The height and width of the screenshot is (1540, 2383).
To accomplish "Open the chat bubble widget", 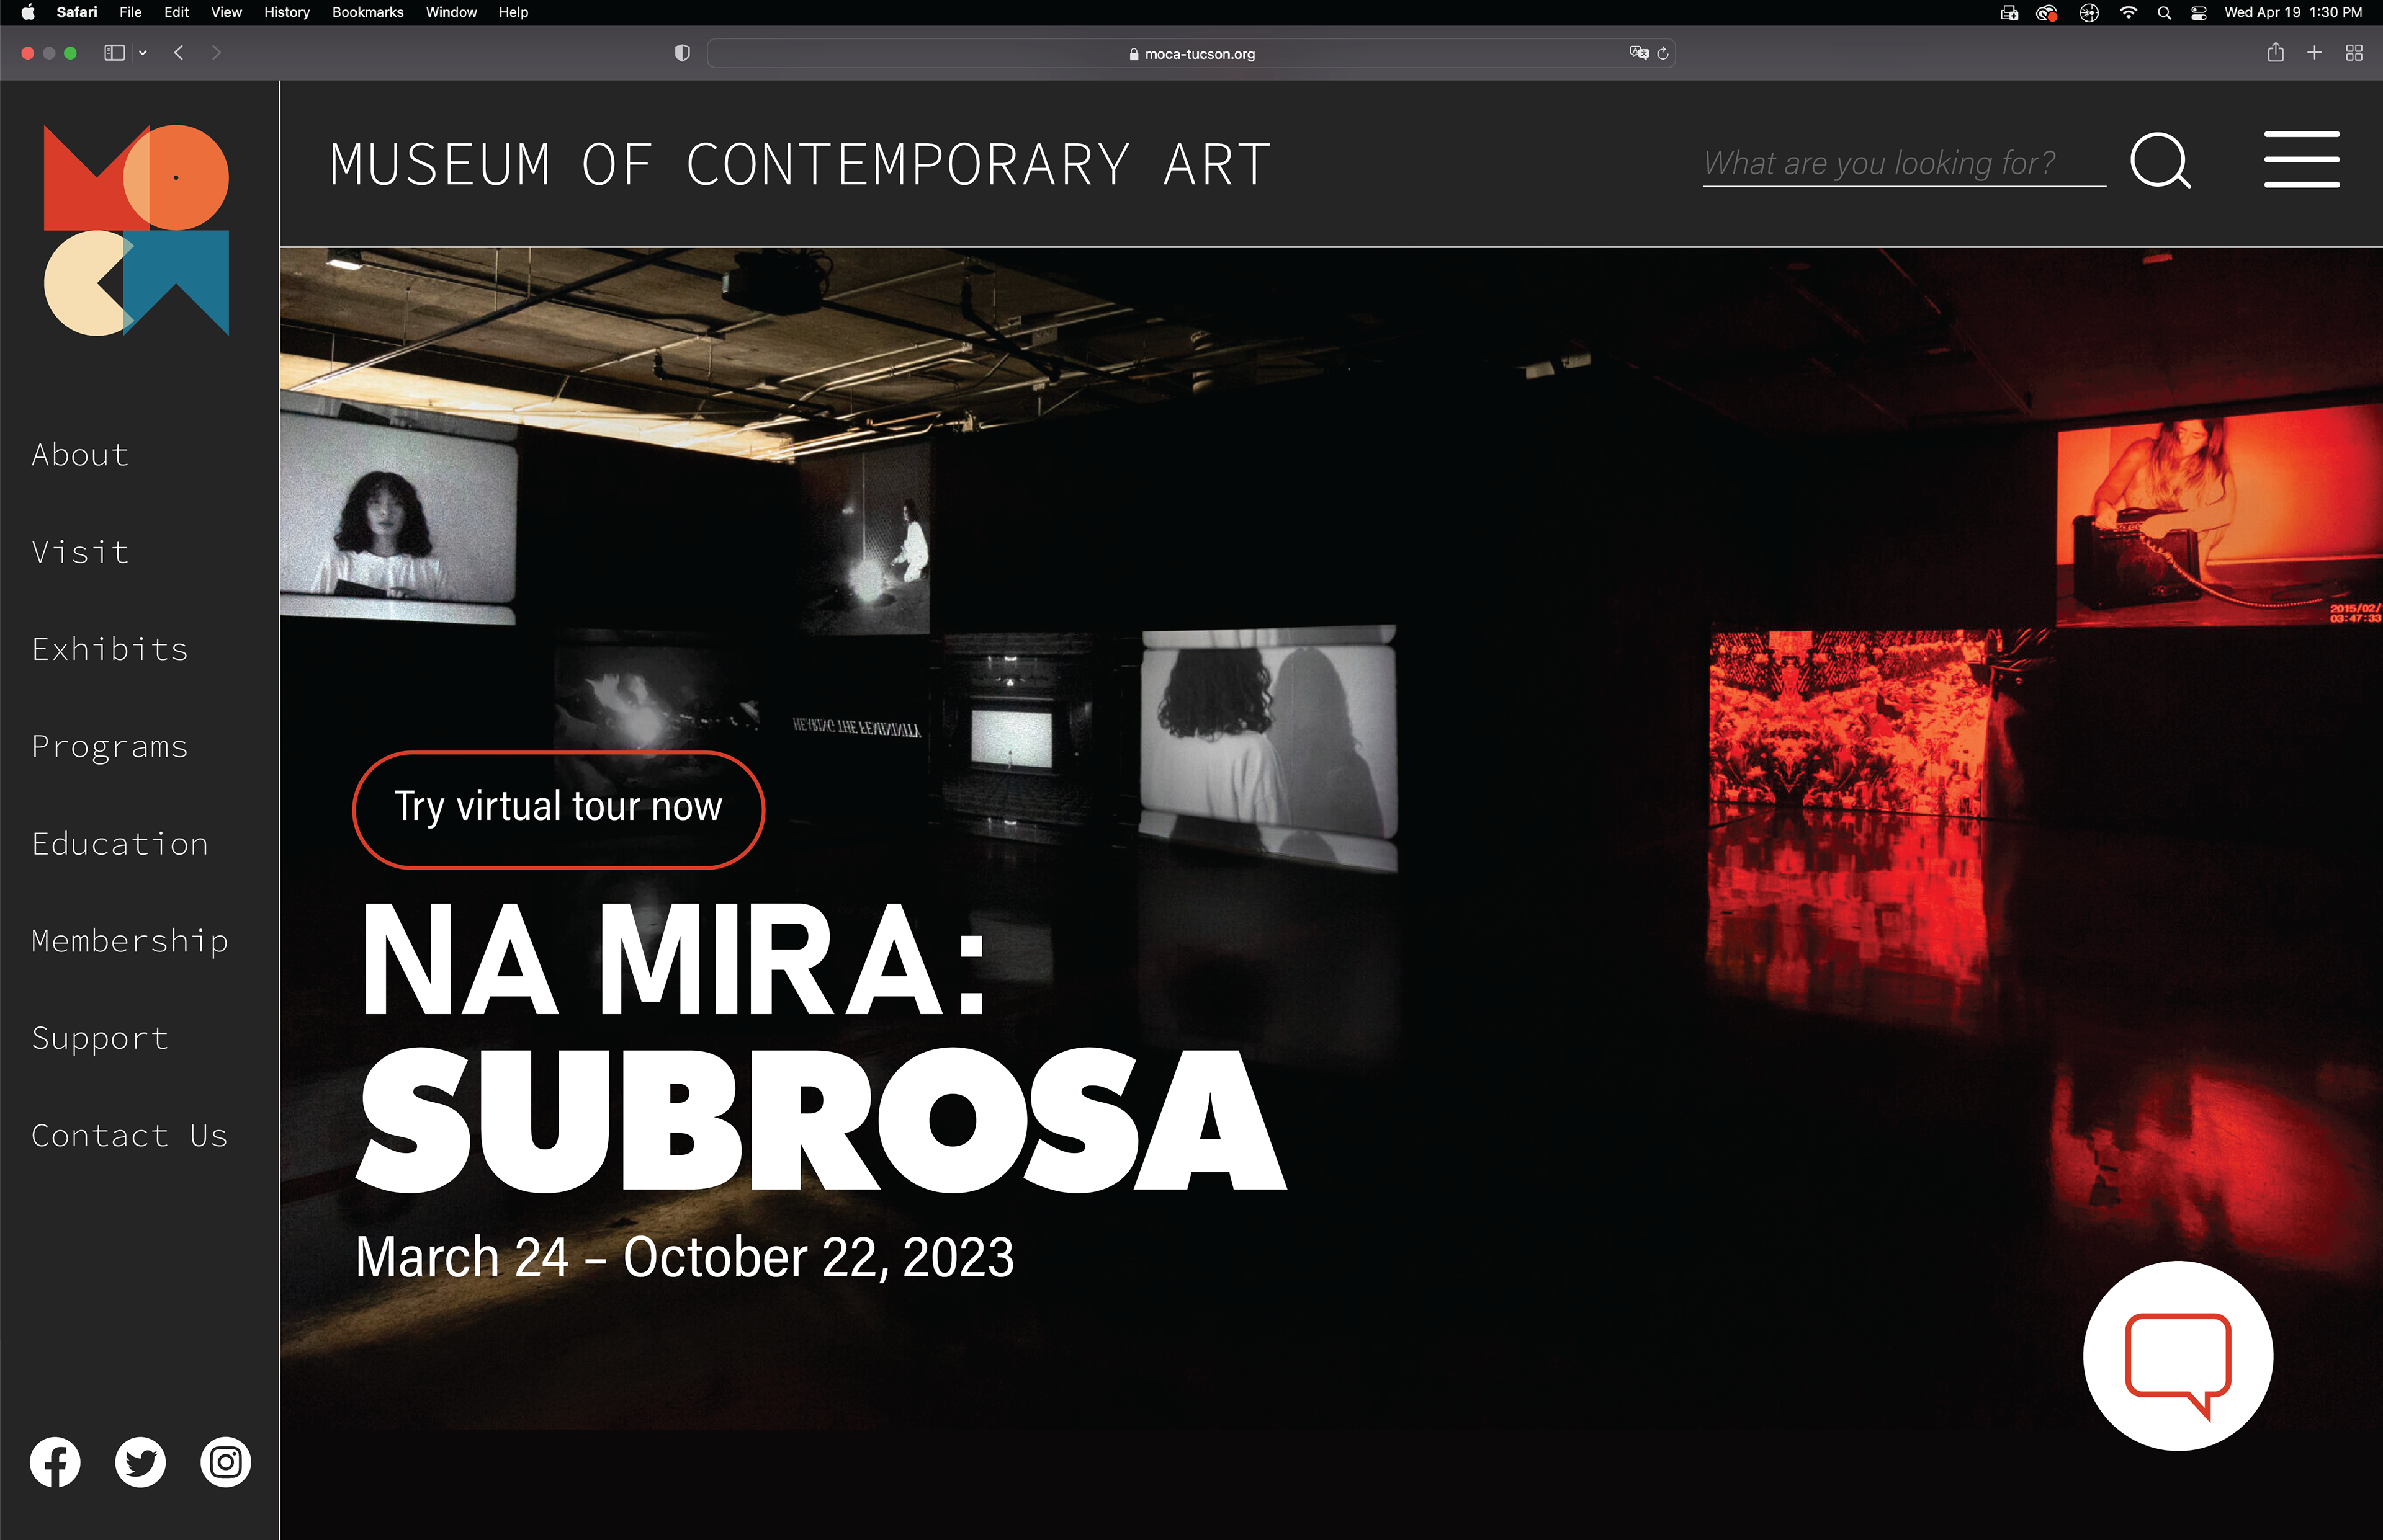I will point(2177,1356).
